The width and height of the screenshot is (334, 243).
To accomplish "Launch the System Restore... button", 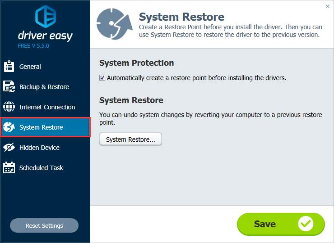I will [130, 139].
